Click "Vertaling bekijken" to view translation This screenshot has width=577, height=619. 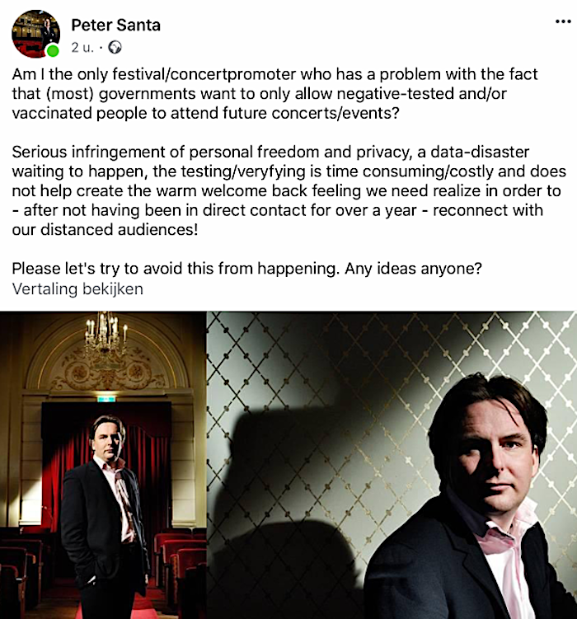[77, 288]
